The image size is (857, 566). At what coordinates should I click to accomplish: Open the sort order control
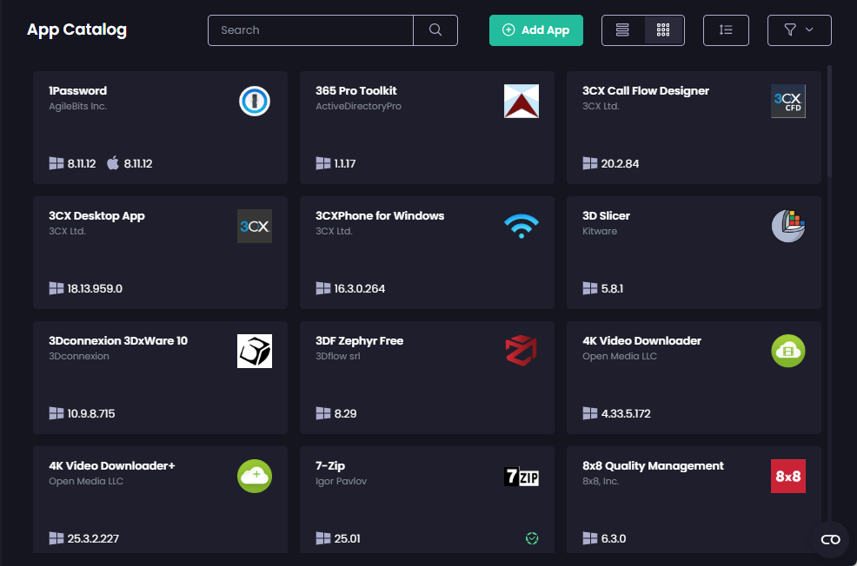coord(726,30)
